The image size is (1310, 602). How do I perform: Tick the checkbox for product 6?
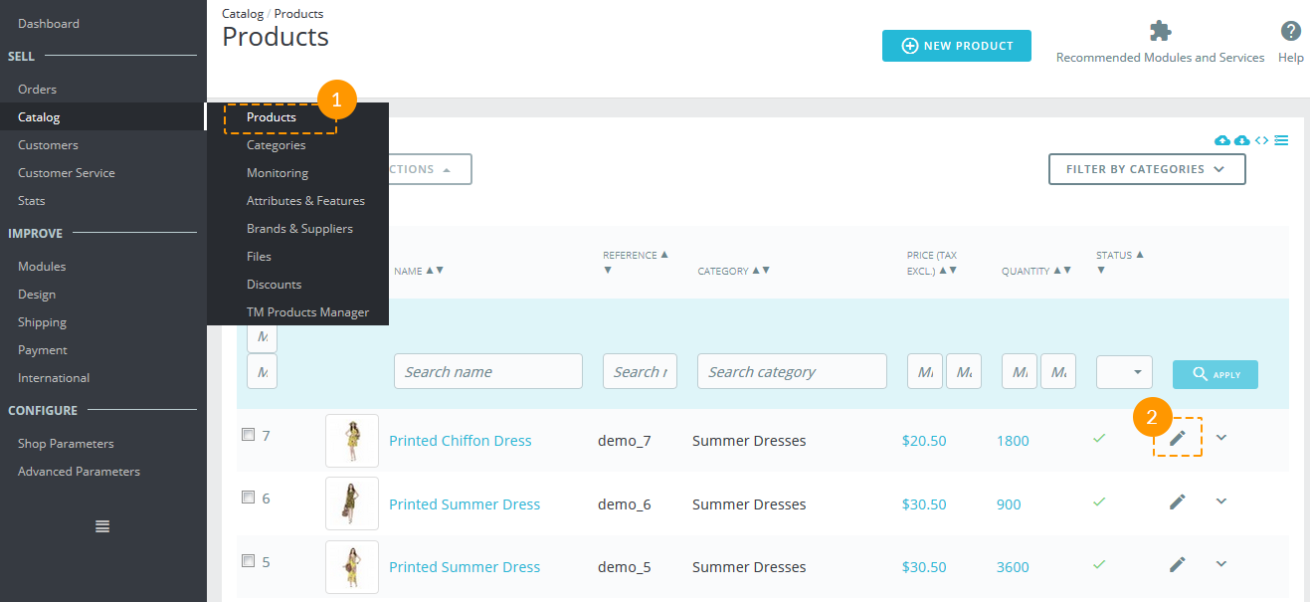pyautogui.click(x=249, y=498)
